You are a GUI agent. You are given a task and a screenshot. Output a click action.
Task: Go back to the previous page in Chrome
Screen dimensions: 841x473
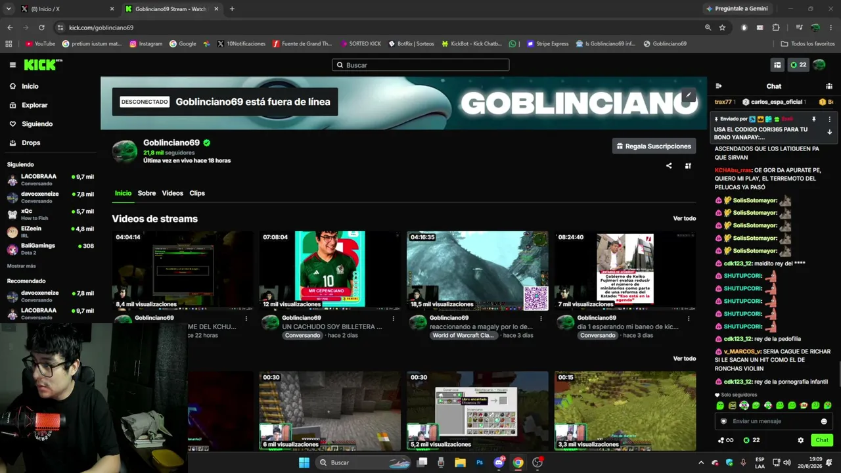pyautogui.click(x=10, y=28)
